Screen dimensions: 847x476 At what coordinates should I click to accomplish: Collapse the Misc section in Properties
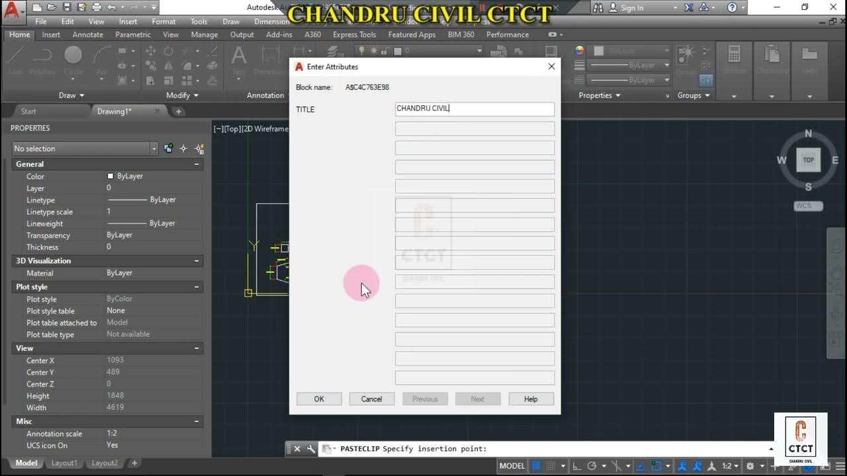(197, 421)
